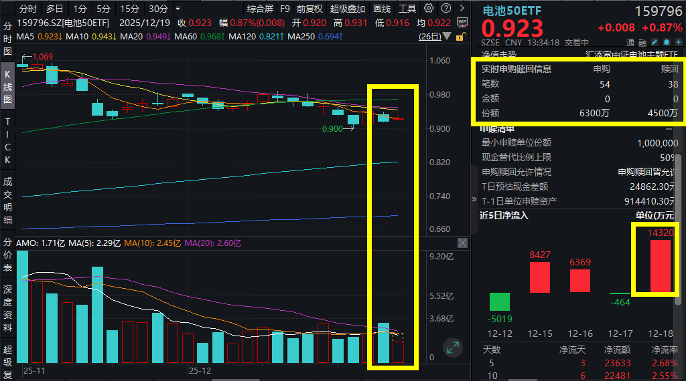Switch to 多日 timeframe tab
Screen dimensions: 686x381
(55, 9)
